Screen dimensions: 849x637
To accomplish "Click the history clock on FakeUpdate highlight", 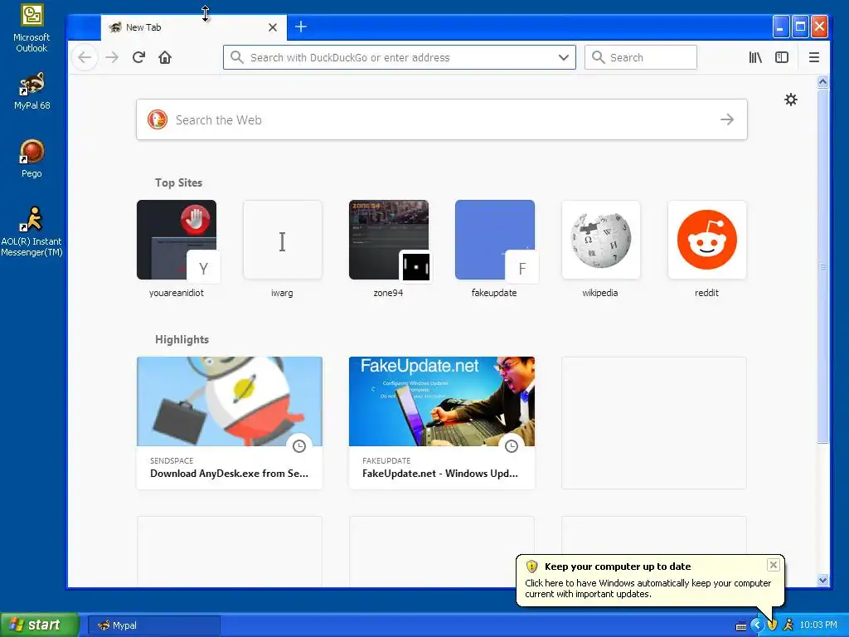I will click(x=512, y=445).
